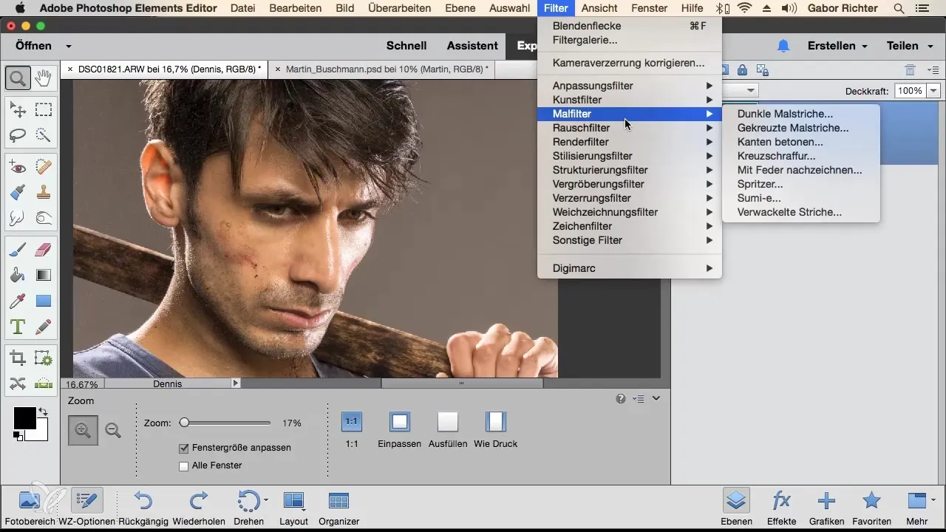Collapse the tool options panel chevron
This screenshot has height=532, width=946.
pos(656,399)
